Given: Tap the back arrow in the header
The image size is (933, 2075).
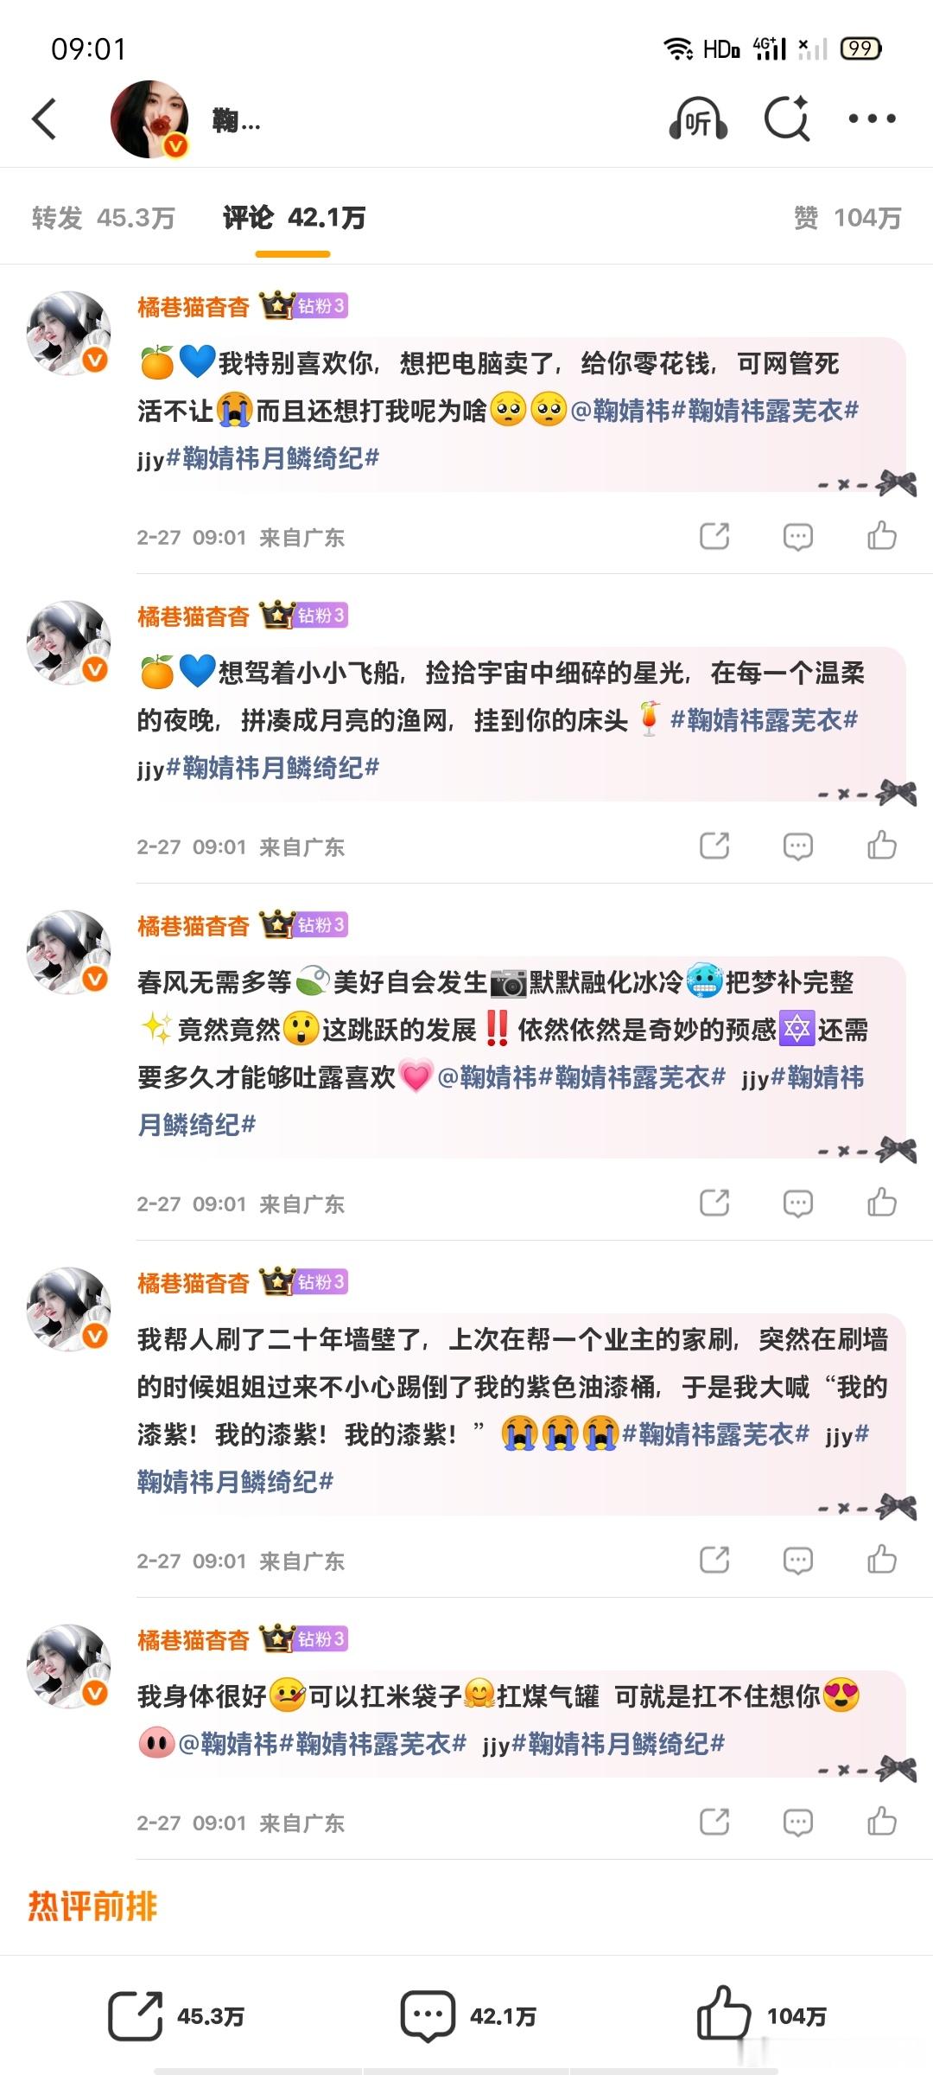Looking at the screenshot, I should tap(45, 118).
